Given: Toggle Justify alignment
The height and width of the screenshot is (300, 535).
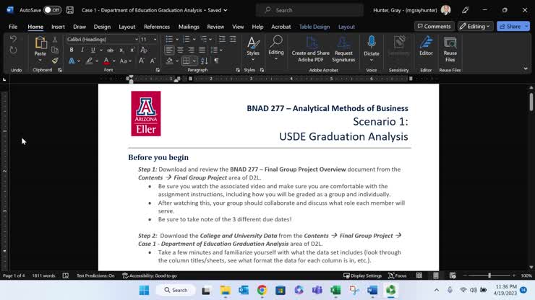Looking at the screenshot, I should coord(202,50).
